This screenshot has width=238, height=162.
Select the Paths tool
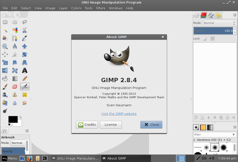[x=15, y=38]
